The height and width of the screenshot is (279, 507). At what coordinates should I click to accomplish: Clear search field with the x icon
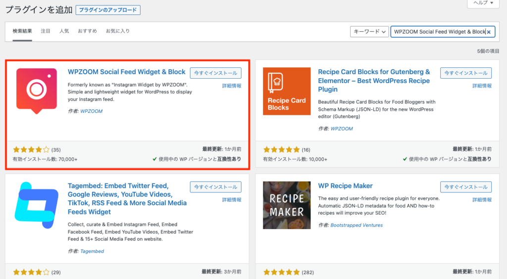[489, 32]
